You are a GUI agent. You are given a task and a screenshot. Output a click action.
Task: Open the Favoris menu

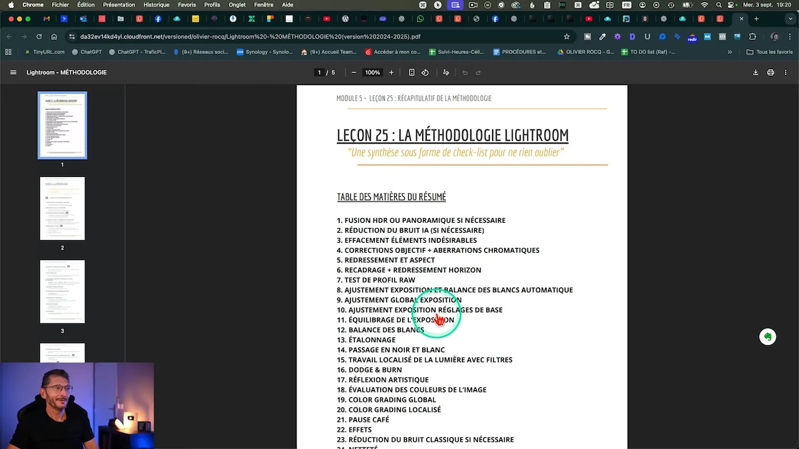[x=186, y=5]
